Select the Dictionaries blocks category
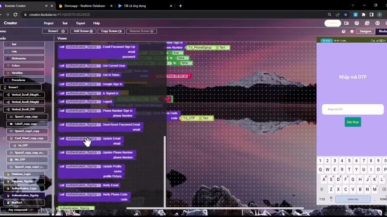 click(x=24, y=58)
